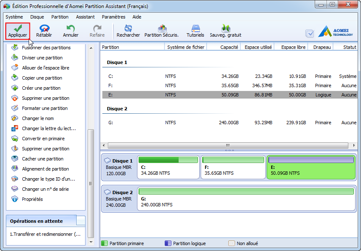Image resolution: width=361 pixels, height=251 pixels.
Task: Click the Disque 2 heading in list
Action: [x=117, y=109]
